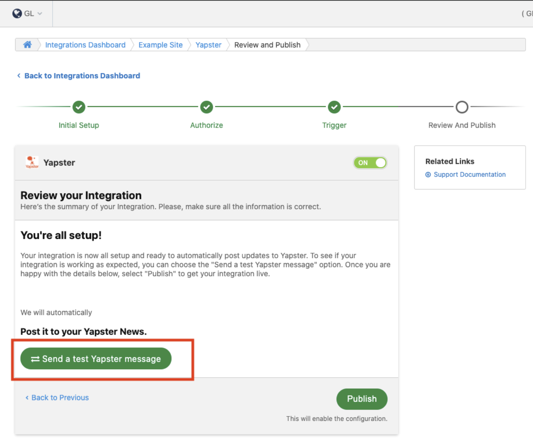Screen dimensions: 533x440
Task: Select the Yapster breadcrumb item
Action: [208, 45]
